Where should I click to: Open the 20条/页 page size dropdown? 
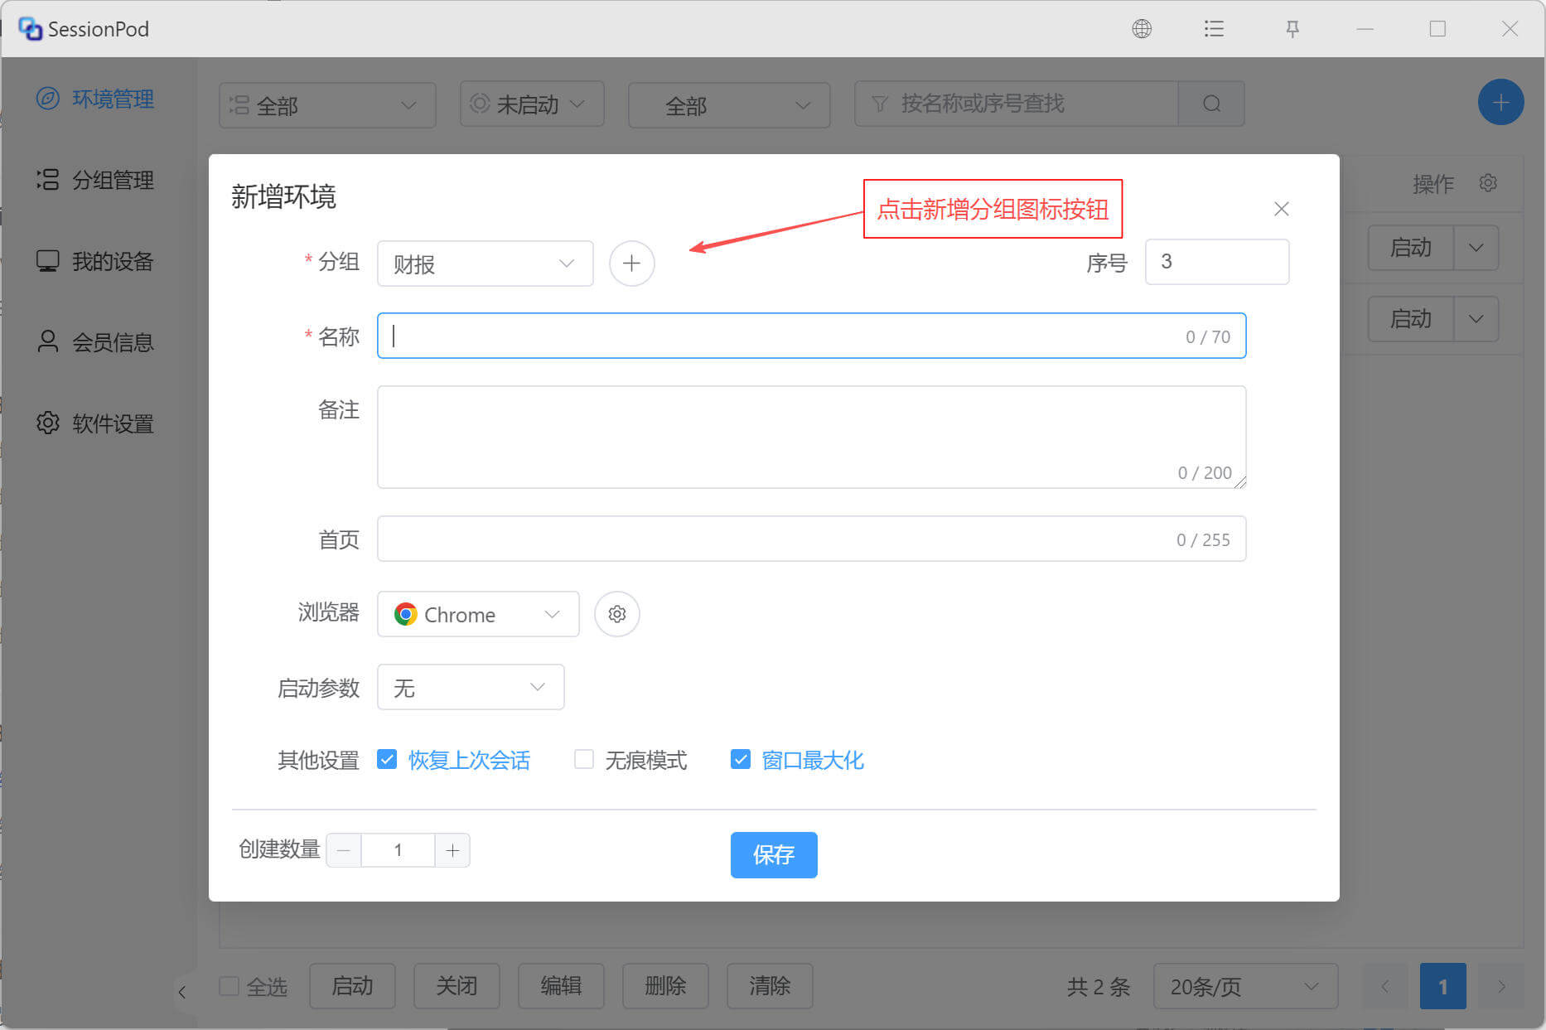pyautogui.click(x=1245, y=986)
